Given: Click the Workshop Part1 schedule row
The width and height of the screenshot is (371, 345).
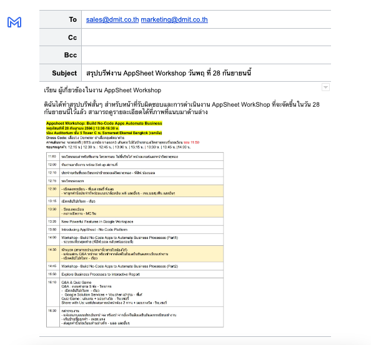Looking at the screenshot, I should (135, 240).
